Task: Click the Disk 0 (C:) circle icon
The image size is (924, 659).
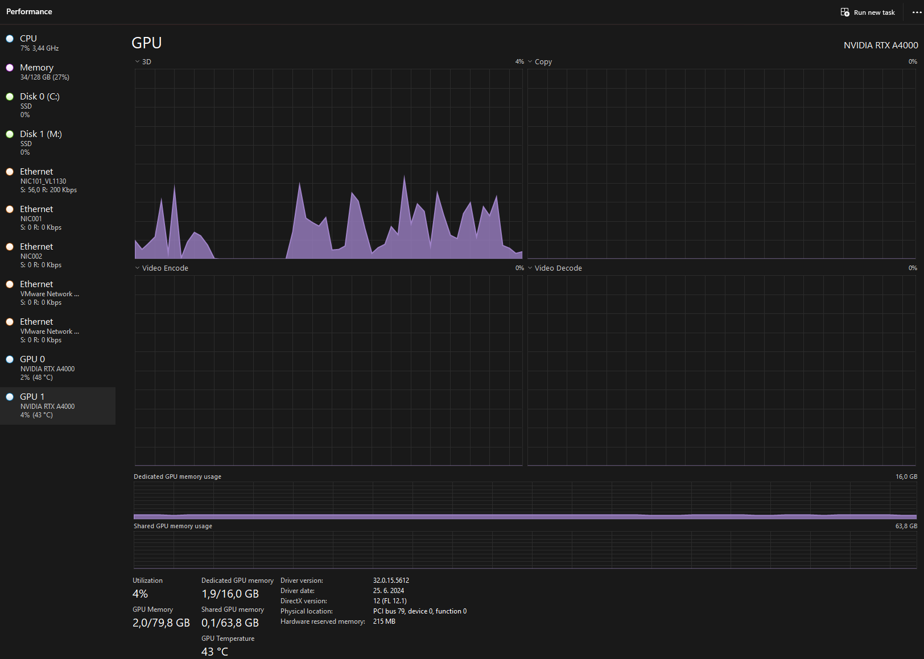Action: 10,97
